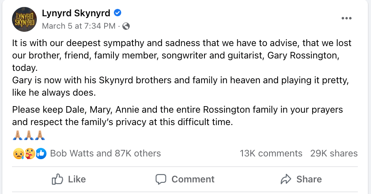Click the blue verified badge icon
371x194 pixels.
tap(118, 13)
